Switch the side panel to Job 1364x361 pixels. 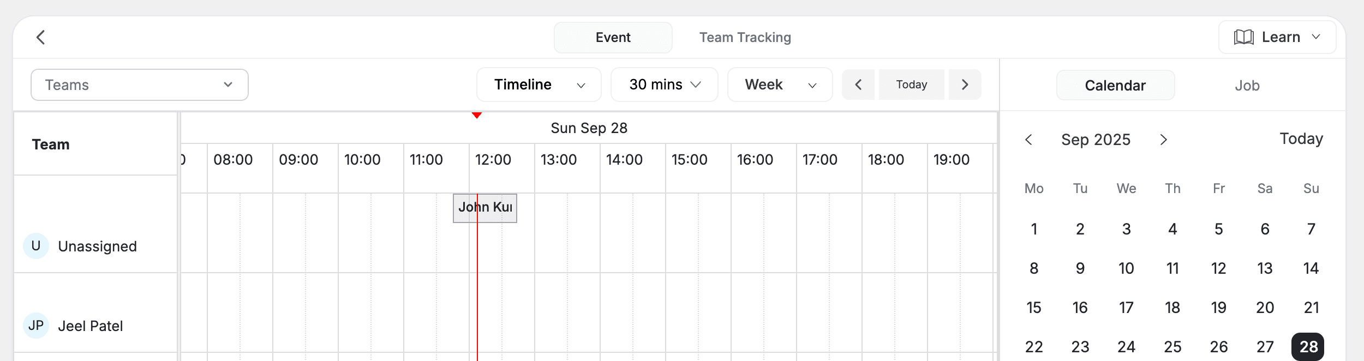coord(1248,85)
